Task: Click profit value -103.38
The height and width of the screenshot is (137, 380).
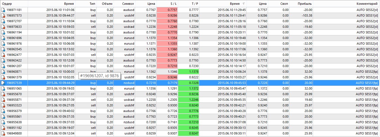Action: pyautogui.click(x=307, y=15)
